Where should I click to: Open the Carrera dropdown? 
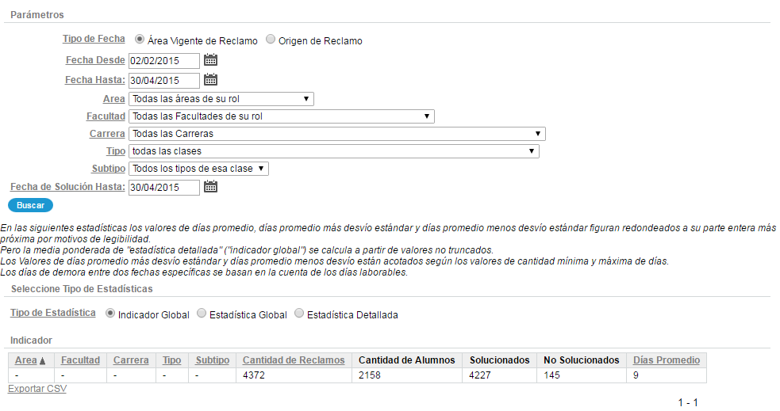coord(336,134)
